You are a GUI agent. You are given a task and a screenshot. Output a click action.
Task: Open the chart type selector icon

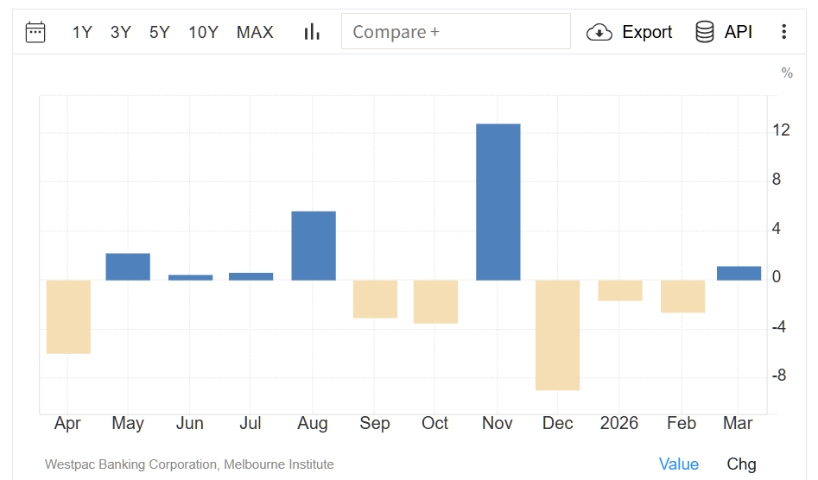(x=312, y=32)
